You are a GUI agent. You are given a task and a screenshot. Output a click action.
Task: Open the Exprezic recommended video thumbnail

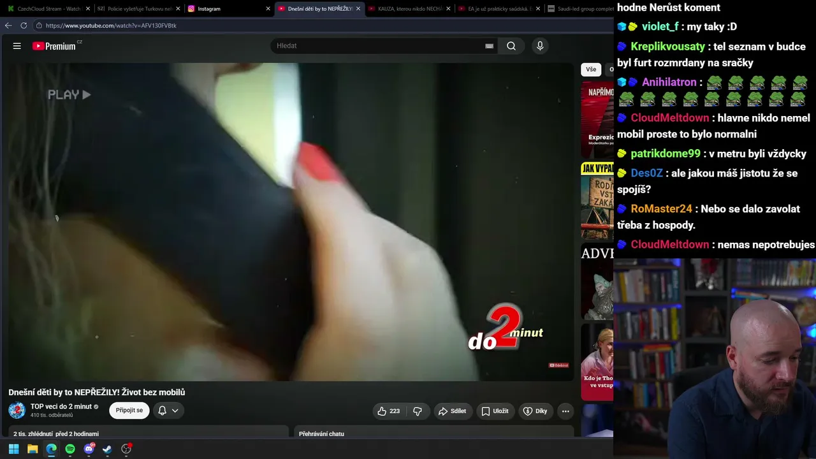pos(597,120)
